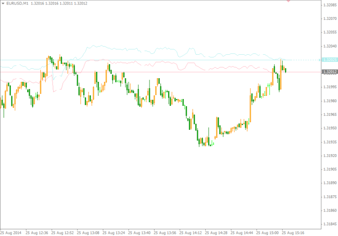Screen dimensions: 338x236
Task: Click the 1.31995 label on price scale
Action: click(x=329, y=87)
